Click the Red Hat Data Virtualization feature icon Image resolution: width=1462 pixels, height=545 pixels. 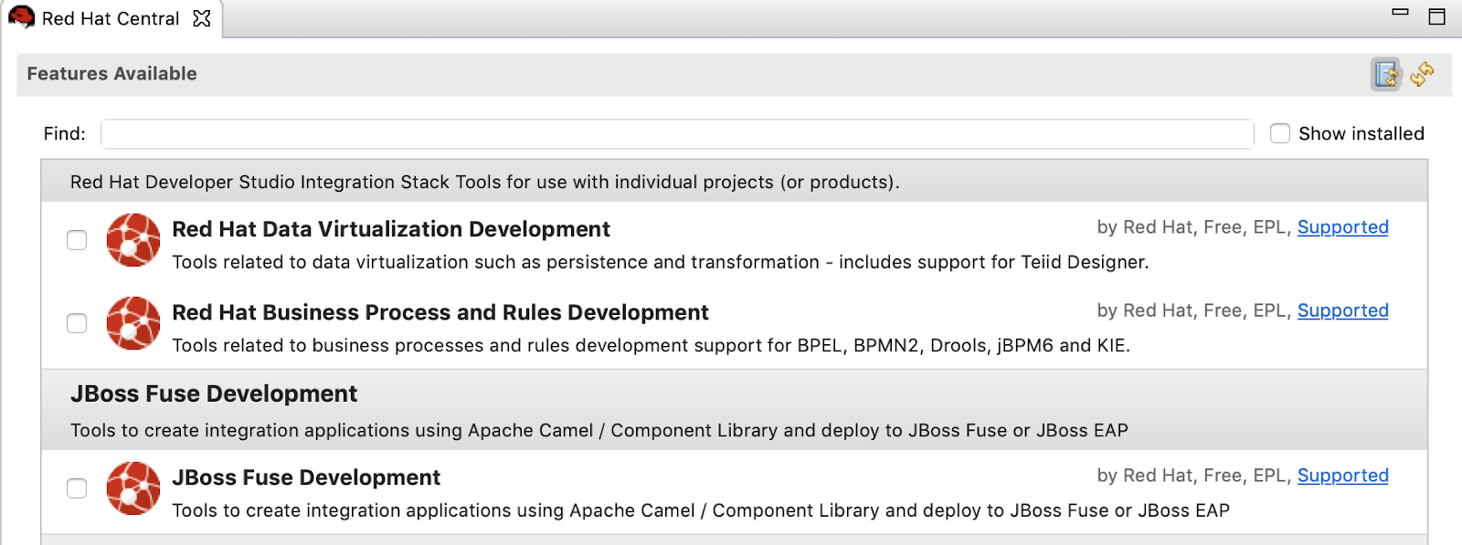pos(133,240)
